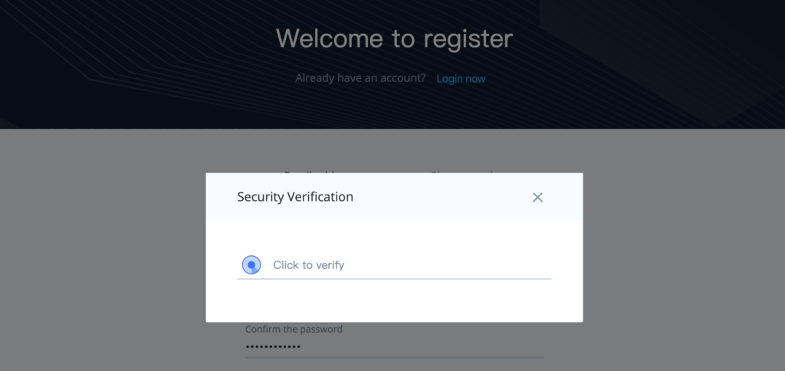Click the partially hidden Phone tab above dialog
Image resolution: width=785 pixels, height=371 pixels.
tap(463, 172)
